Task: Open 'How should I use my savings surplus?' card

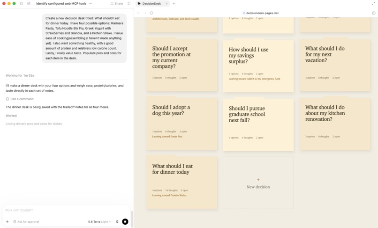Action: point(258,65)
